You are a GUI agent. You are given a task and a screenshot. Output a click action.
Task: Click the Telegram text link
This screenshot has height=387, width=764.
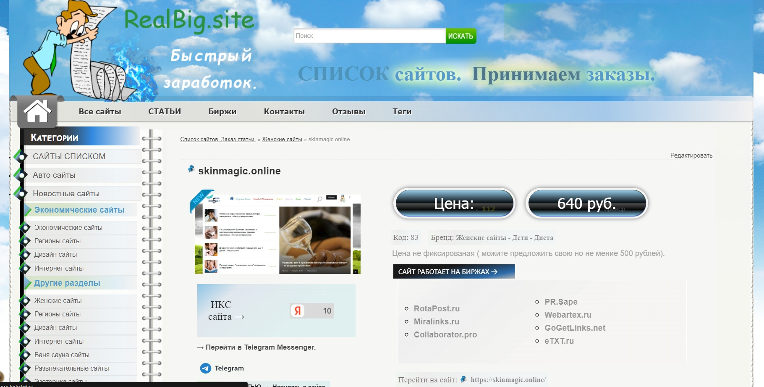(229, 369)
